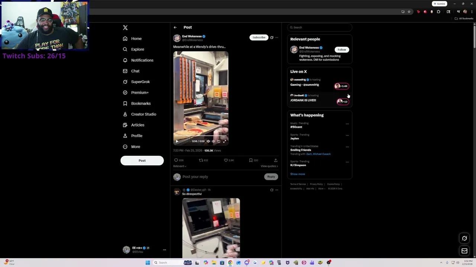Open Chrome three-dot menu

point(472,12)
